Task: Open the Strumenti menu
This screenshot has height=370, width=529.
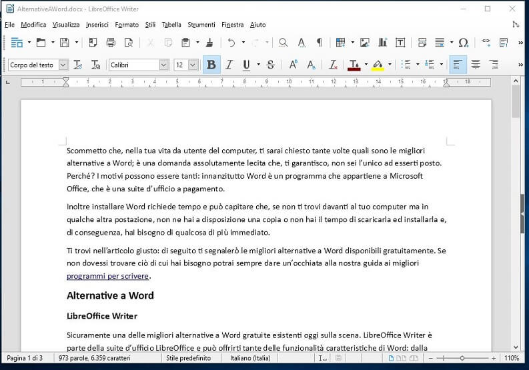Action: tap(201, 25)
